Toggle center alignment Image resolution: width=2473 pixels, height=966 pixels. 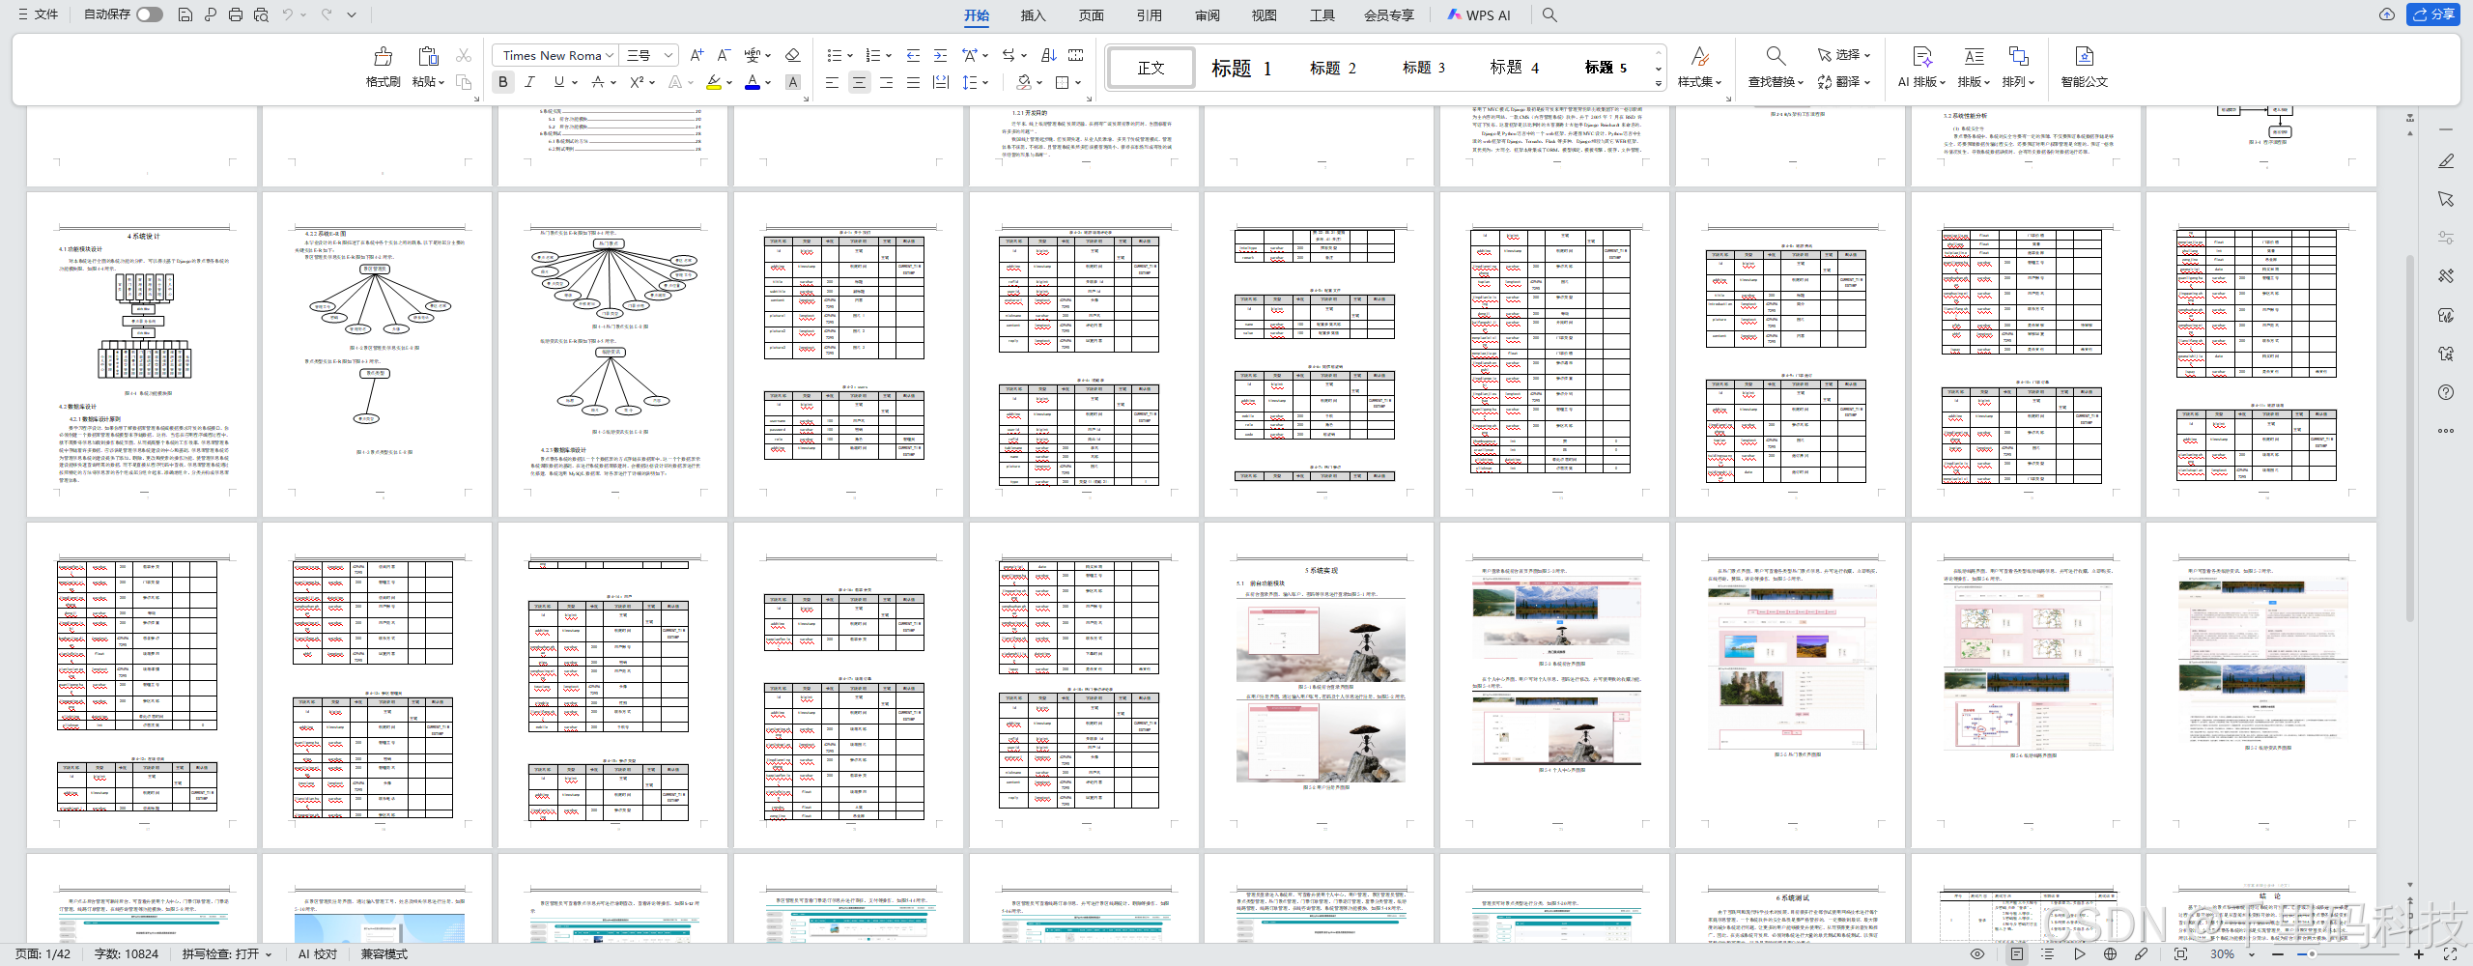[859, 83]
